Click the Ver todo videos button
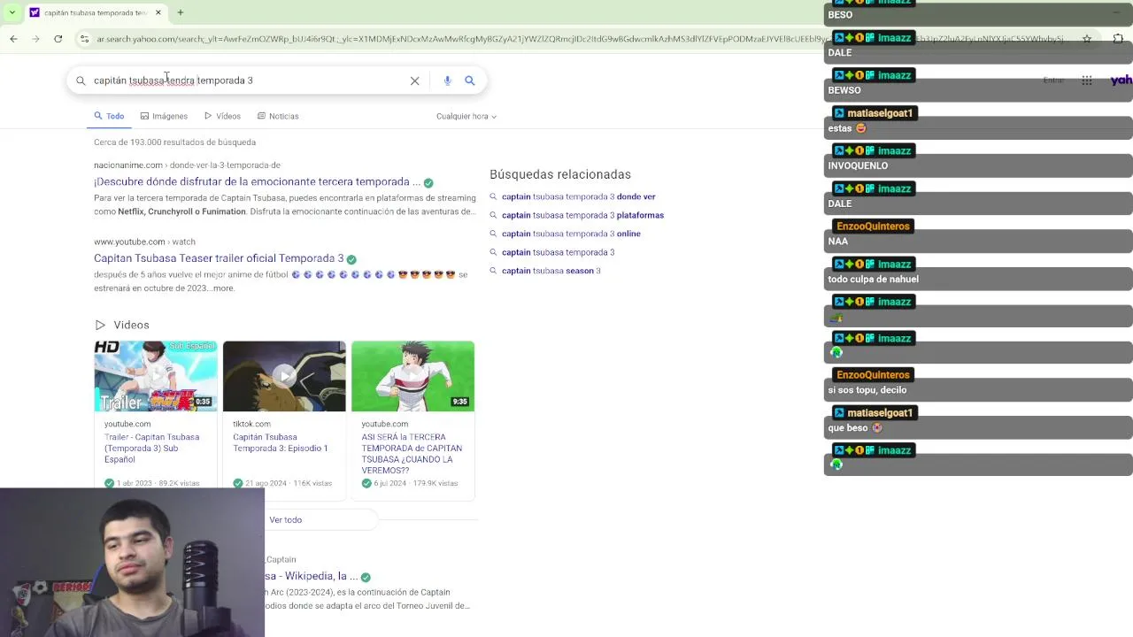Viewport: 1133px width, 637px height. [285, 520]
